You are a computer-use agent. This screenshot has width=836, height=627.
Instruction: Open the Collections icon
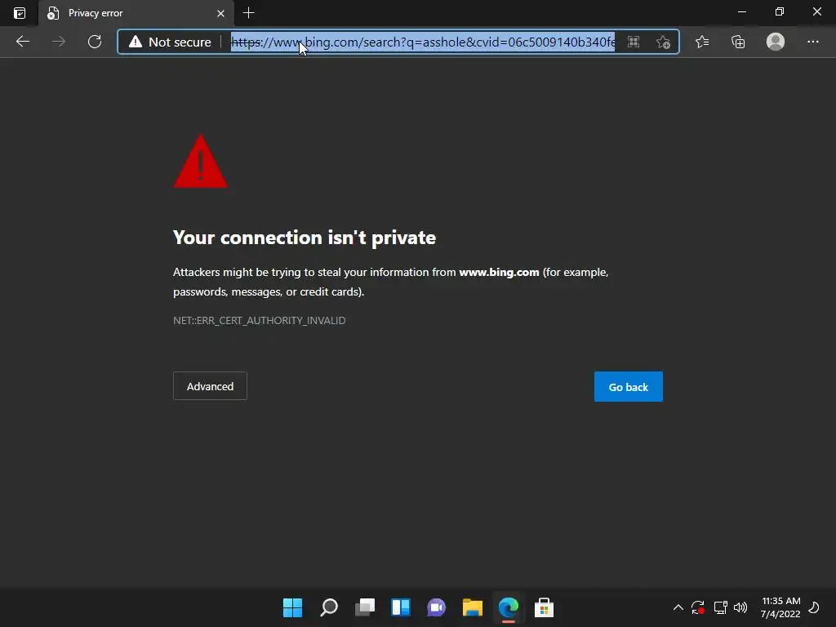738,42
